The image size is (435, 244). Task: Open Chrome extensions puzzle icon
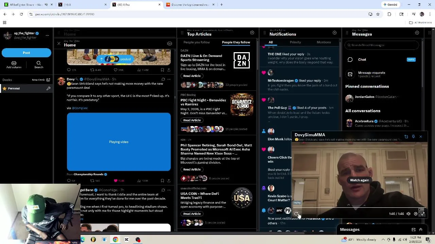(x=389, y=14)
